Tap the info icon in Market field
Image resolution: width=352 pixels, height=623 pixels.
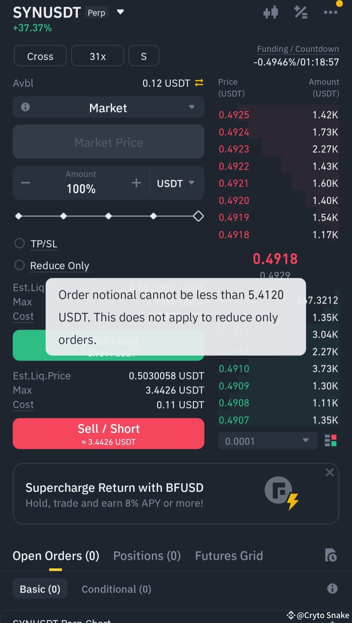click(25, 107)
